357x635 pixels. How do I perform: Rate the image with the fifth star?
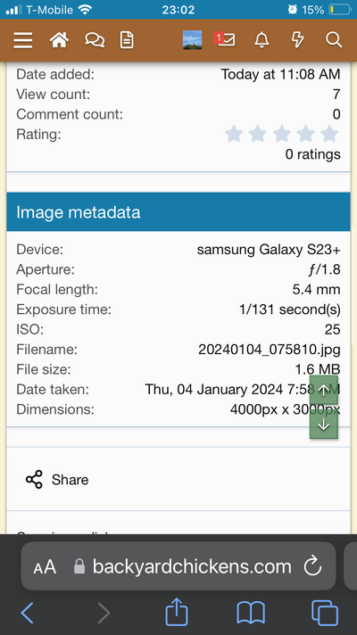click(x=330, y=134)
